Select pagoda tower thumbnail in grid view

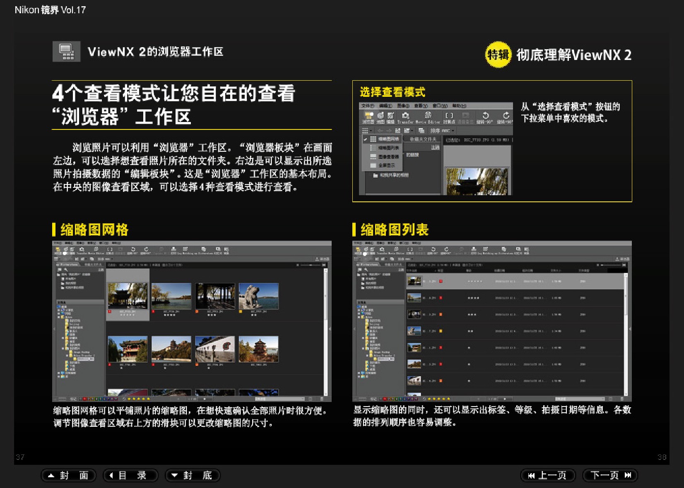click(259, 349)
